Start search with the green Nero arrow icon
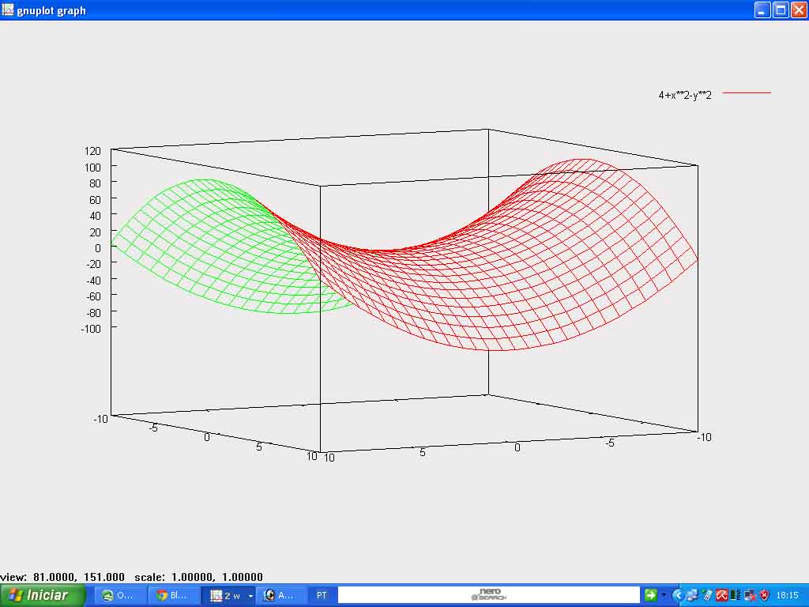 [651, 594]
